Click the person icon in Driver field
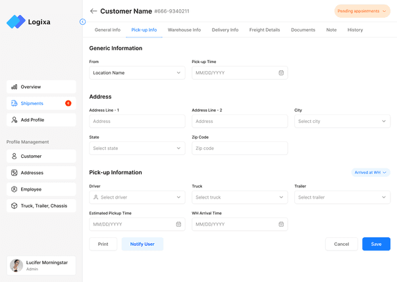Image resolution: width=397 pixels, height=282 pixels. [95, 197]
